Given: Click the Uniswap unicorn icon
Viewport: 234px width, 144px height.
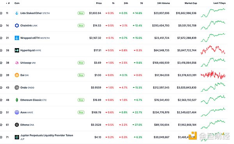Looking at the screenshot, I should point(17,63).
